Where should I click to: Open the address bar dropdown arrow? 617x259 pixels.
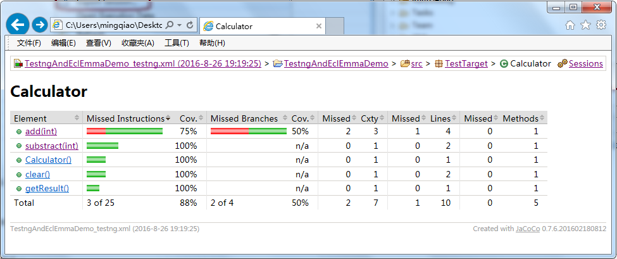click(180, 25)
